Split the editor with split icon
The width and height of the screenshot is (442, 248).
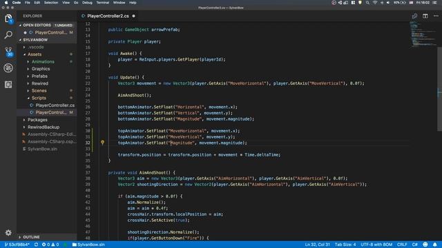[x=425, y=16]
